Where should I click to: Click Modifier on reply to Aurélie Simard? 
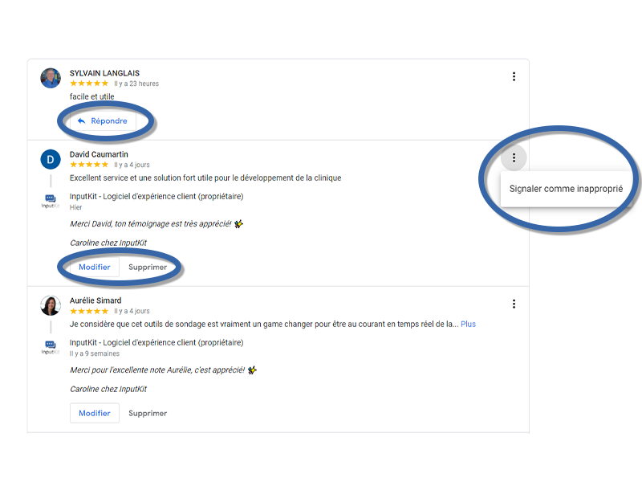(95, 413)
